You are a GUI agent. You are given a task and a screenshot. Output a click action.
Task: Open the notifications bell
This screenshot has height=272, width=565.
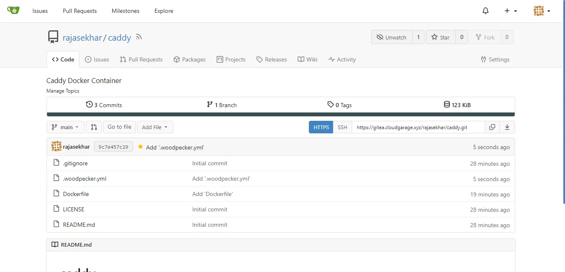pyautogui.click(x=486, y=11)
